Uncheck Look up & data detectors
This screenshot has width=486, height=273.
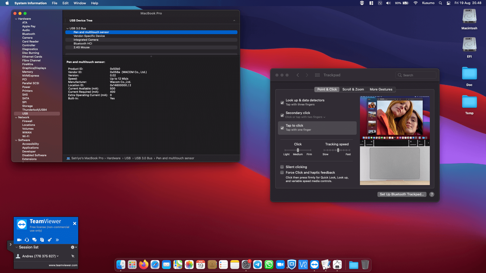[282, 103]
